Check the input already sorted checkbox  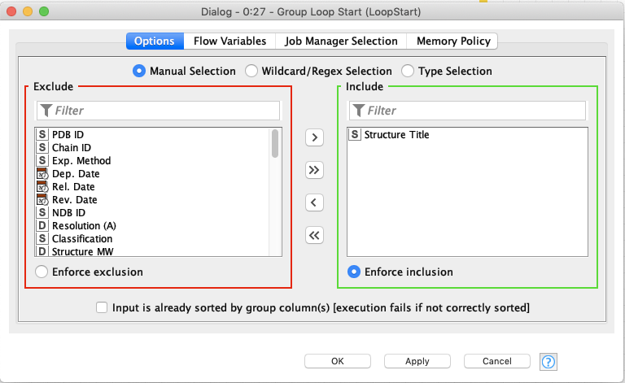[102, 307]
